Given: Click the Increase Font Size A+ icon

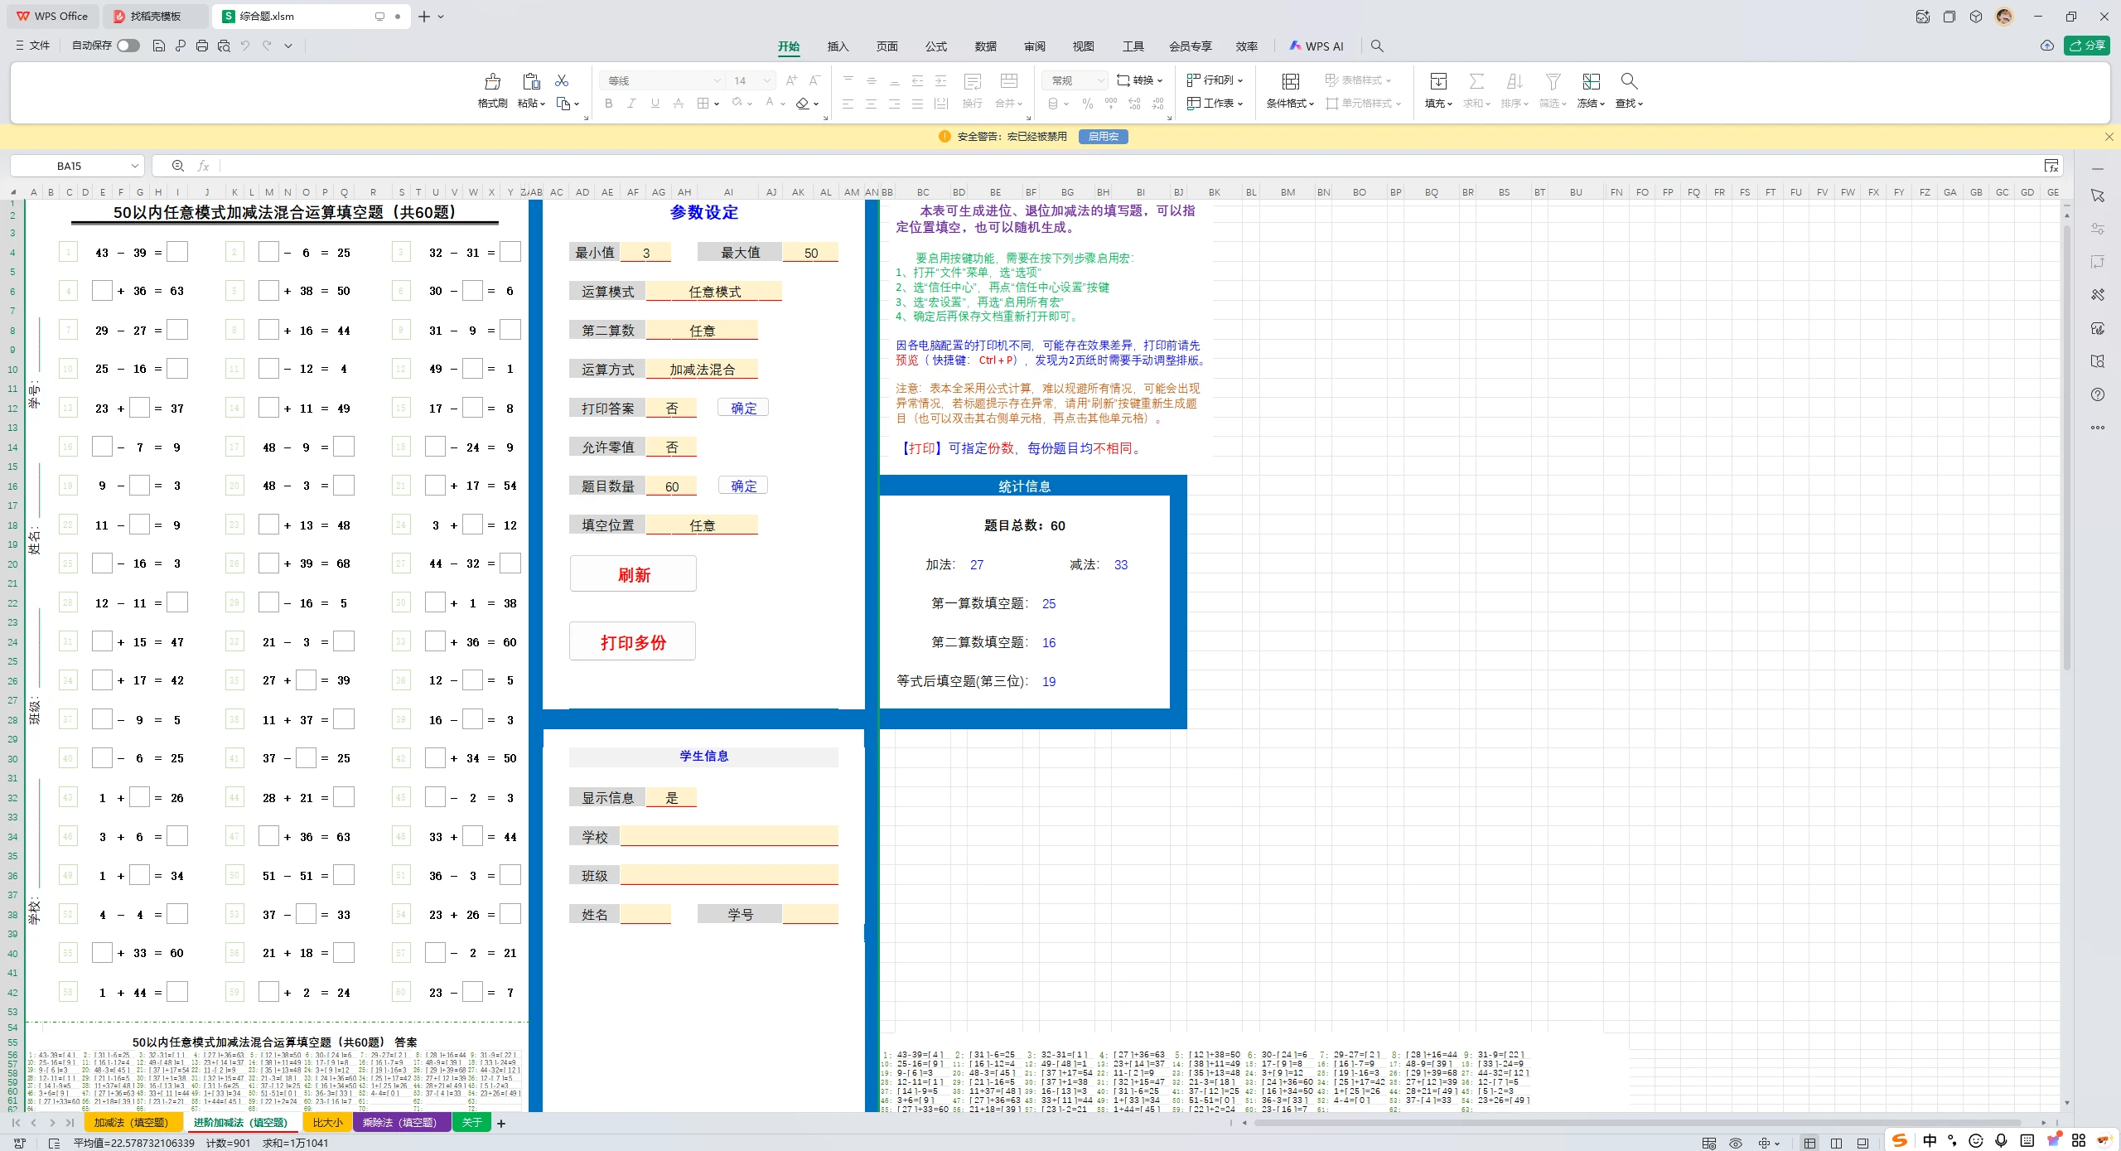Looking at the screenshot, I should (x=791, y=80).
